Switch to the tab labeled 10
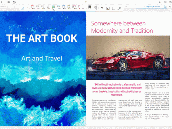Image resolution: width=172 pixels, height=129 pixels. [170, 7]
